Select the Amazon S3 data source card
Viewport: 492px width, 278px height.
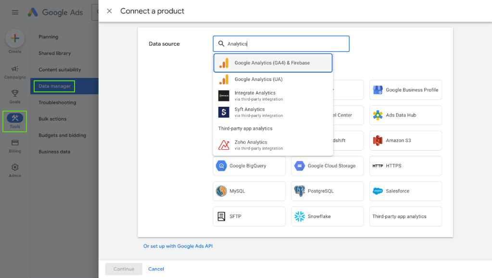(x=405, y=140)
